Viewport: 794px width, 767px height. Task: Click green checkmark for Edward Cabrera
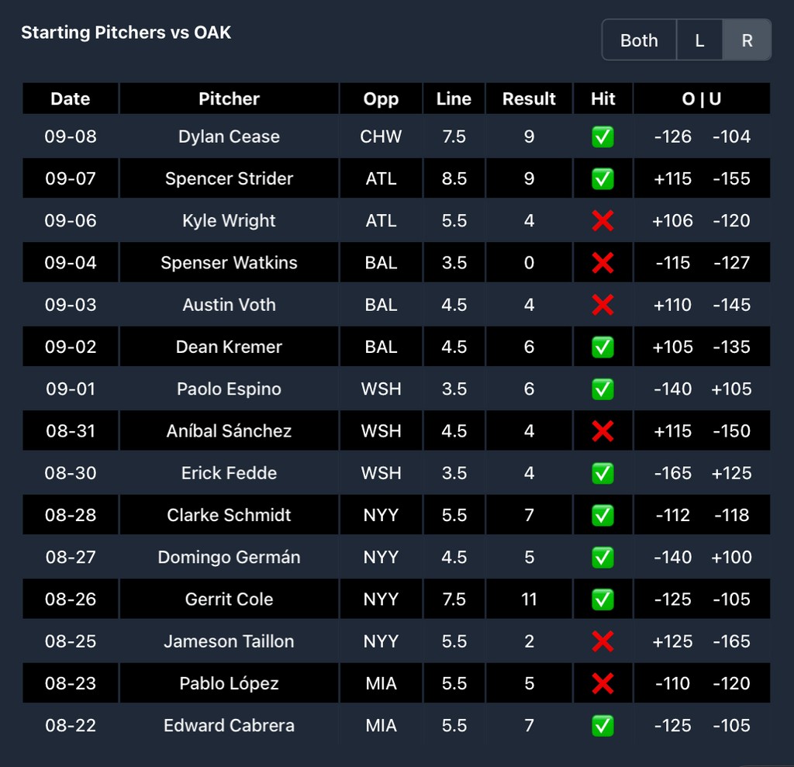coord(602,725)
